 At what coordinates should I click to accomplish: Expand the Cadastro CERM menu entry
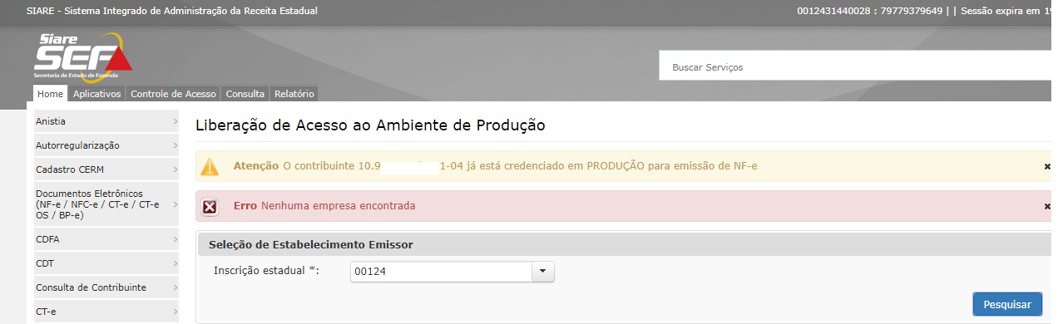[106, 169]
